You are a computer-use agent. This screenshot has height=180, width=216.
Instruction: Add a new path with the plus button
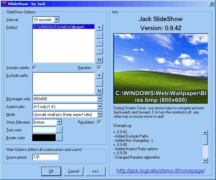point(99,28)
